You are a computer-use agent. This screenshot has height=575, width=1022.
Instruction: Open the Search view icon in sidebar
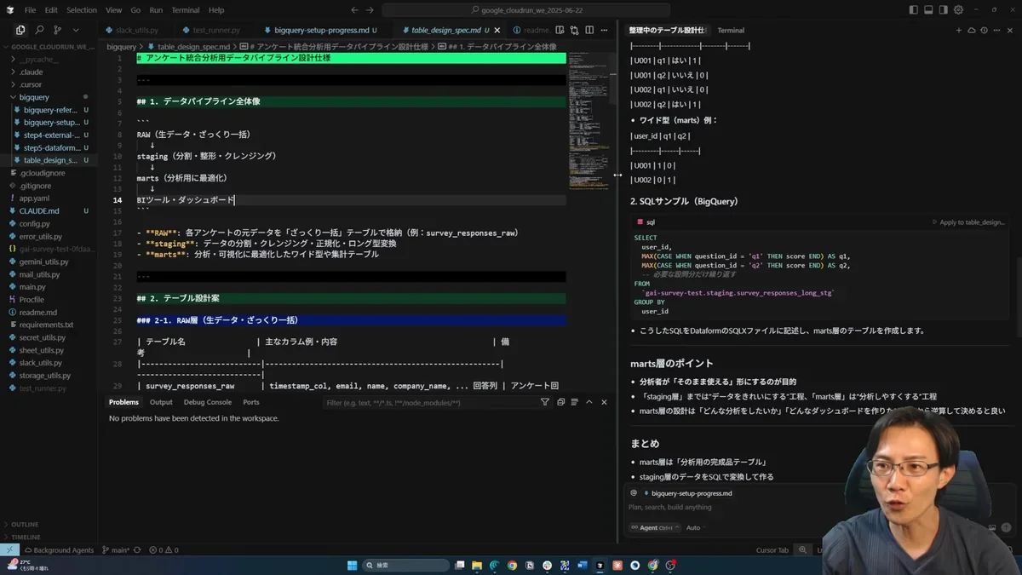point(39,30)
